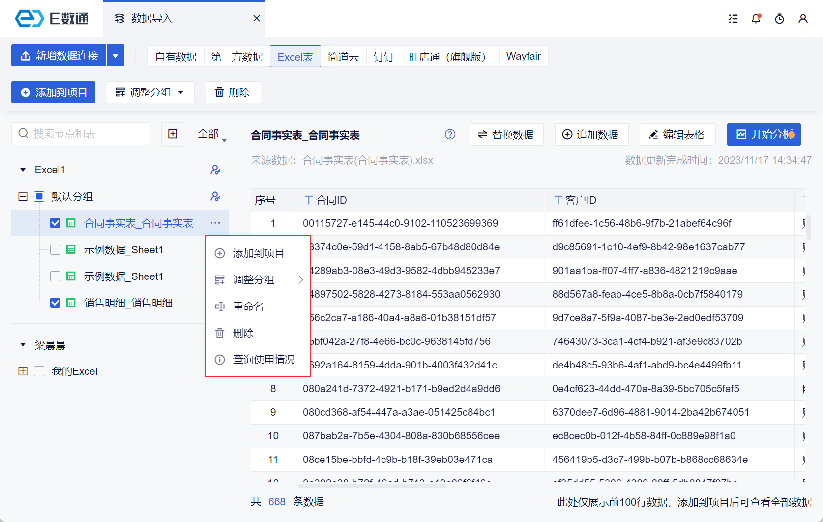Switch to the 旺店通（旗舰版） tab
Viewport: 823px width, 522px height.
pos(450,57)
